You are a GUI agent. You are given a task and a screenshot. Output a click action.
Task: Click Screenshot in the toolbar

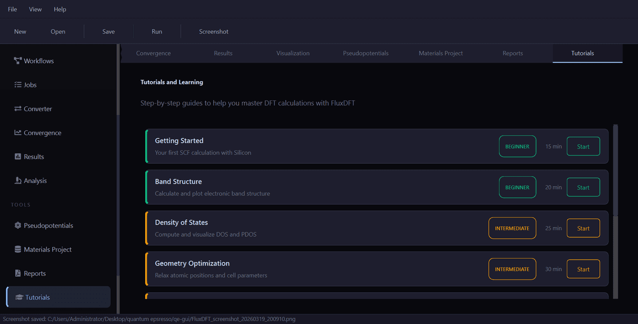click(x=214, y=31)
